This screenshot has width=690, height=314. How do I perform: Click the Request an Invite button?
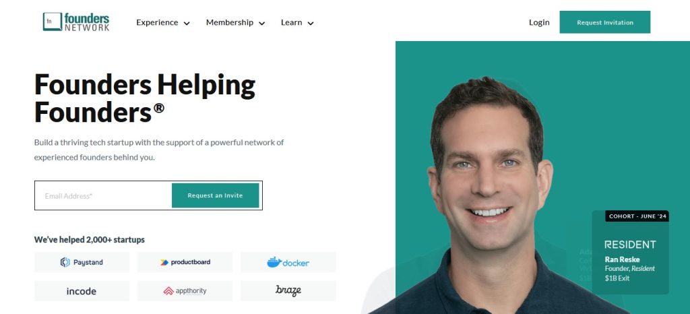pyautogui.click(x=215, y=195)
